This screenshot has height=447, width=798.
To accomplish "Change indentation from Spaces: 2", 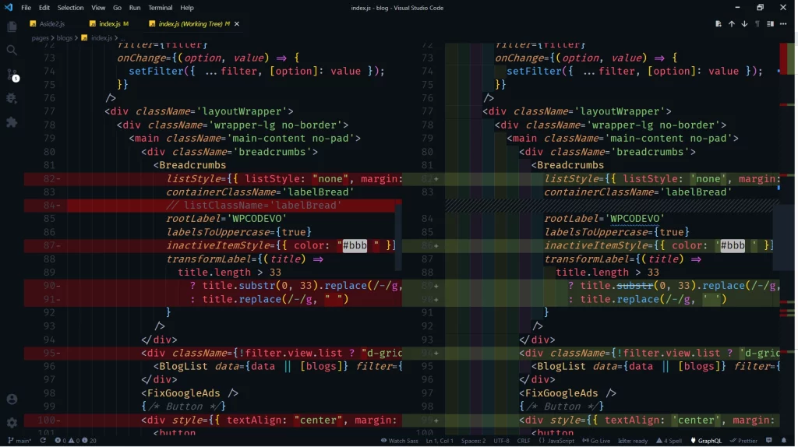I will click(473, 441).
